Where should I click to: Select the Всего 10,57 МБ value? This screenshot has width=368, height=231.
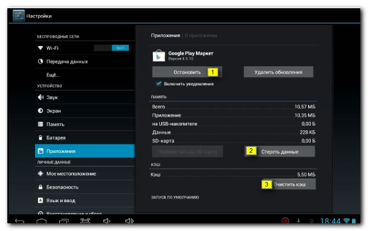[305, 107]
